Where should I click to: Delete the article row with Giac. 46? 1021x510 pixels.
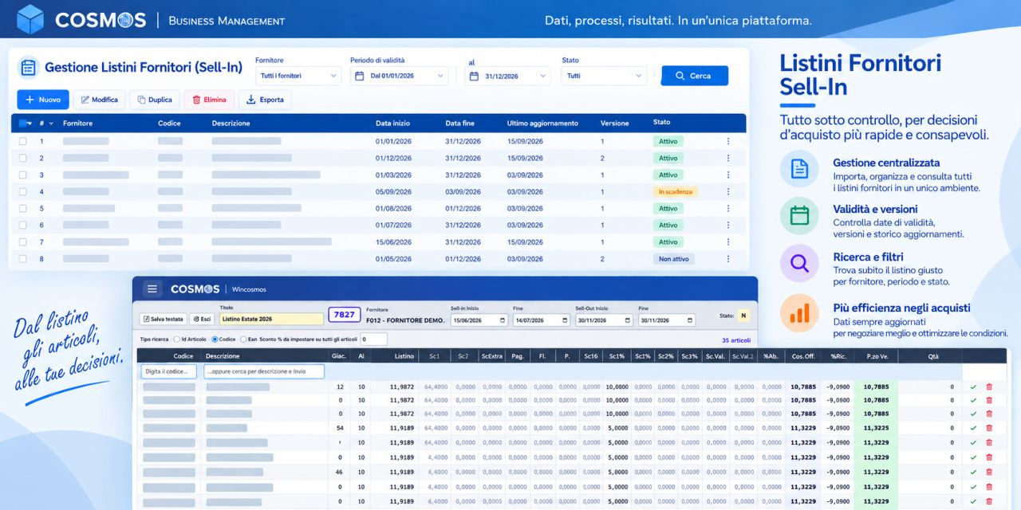989,472
